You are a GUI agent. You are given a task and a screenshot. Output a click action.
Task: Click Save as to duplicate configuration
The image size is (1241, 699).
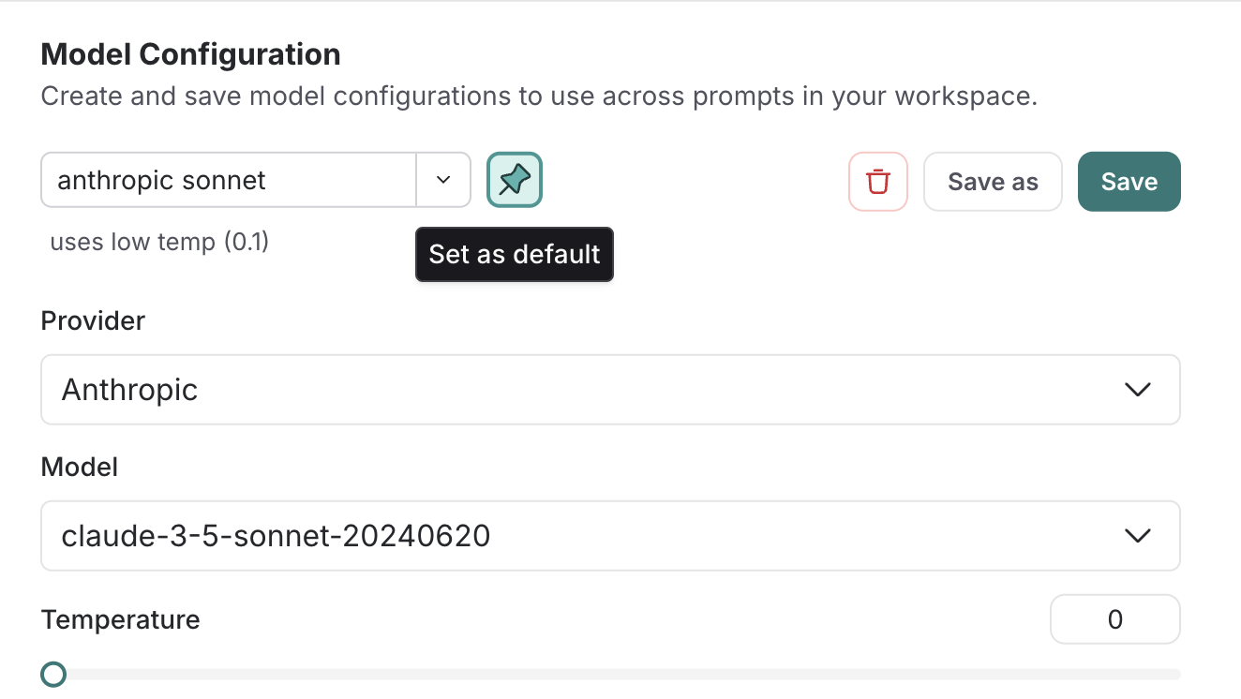(993, 181)
